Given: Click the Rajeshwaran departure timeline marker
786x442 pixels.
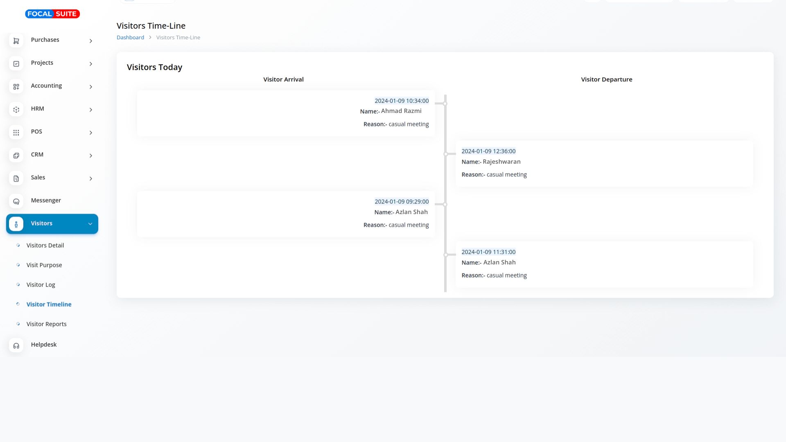Looking at the screenshot, I should tap(445, 154).
